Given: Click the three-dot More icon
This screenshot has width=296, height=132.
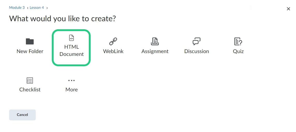Looking at the screenshot, I should (71, 80).
